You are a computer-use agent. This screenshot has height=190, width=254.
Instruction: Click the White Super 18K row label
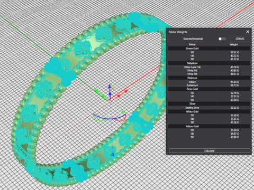coord(192,67)
